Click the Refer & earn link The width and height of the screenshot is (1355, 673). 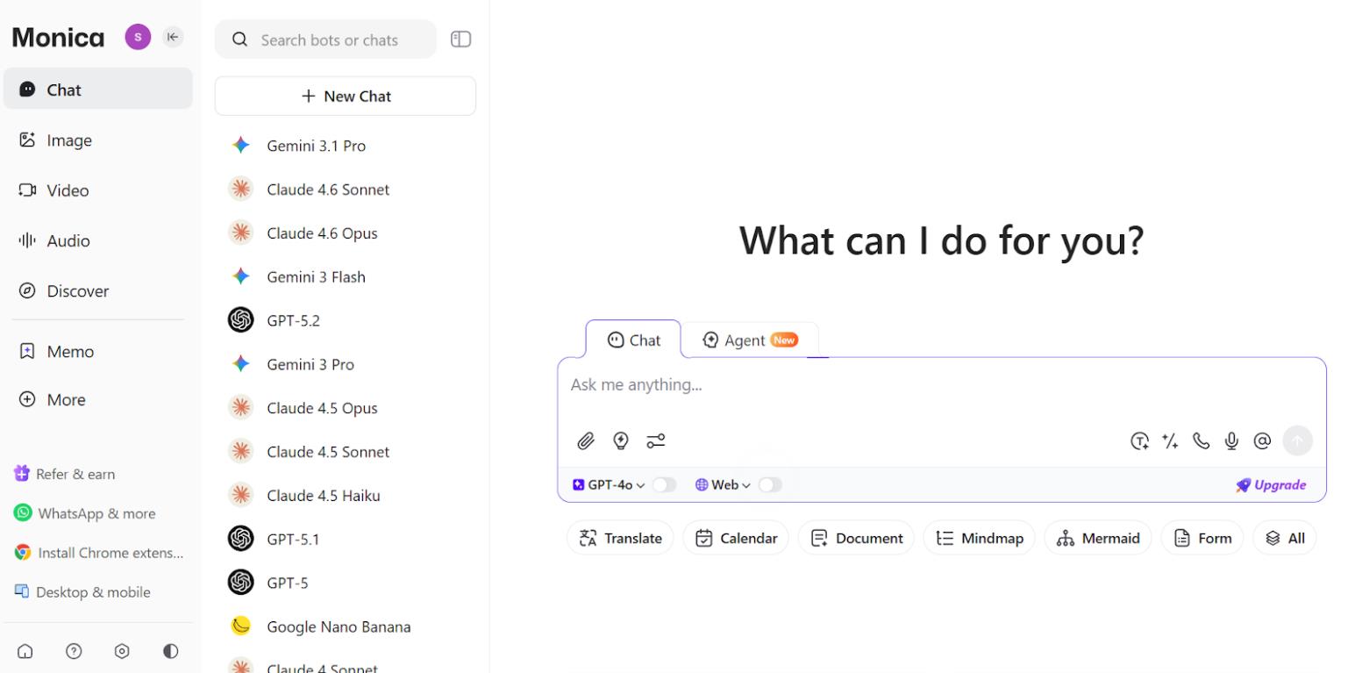point(65,474)
